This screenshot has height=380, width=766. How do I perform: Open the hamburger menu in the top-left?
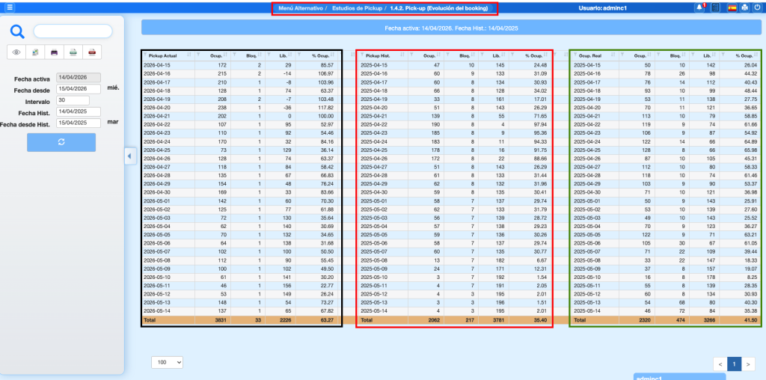(x=9, y=7)
